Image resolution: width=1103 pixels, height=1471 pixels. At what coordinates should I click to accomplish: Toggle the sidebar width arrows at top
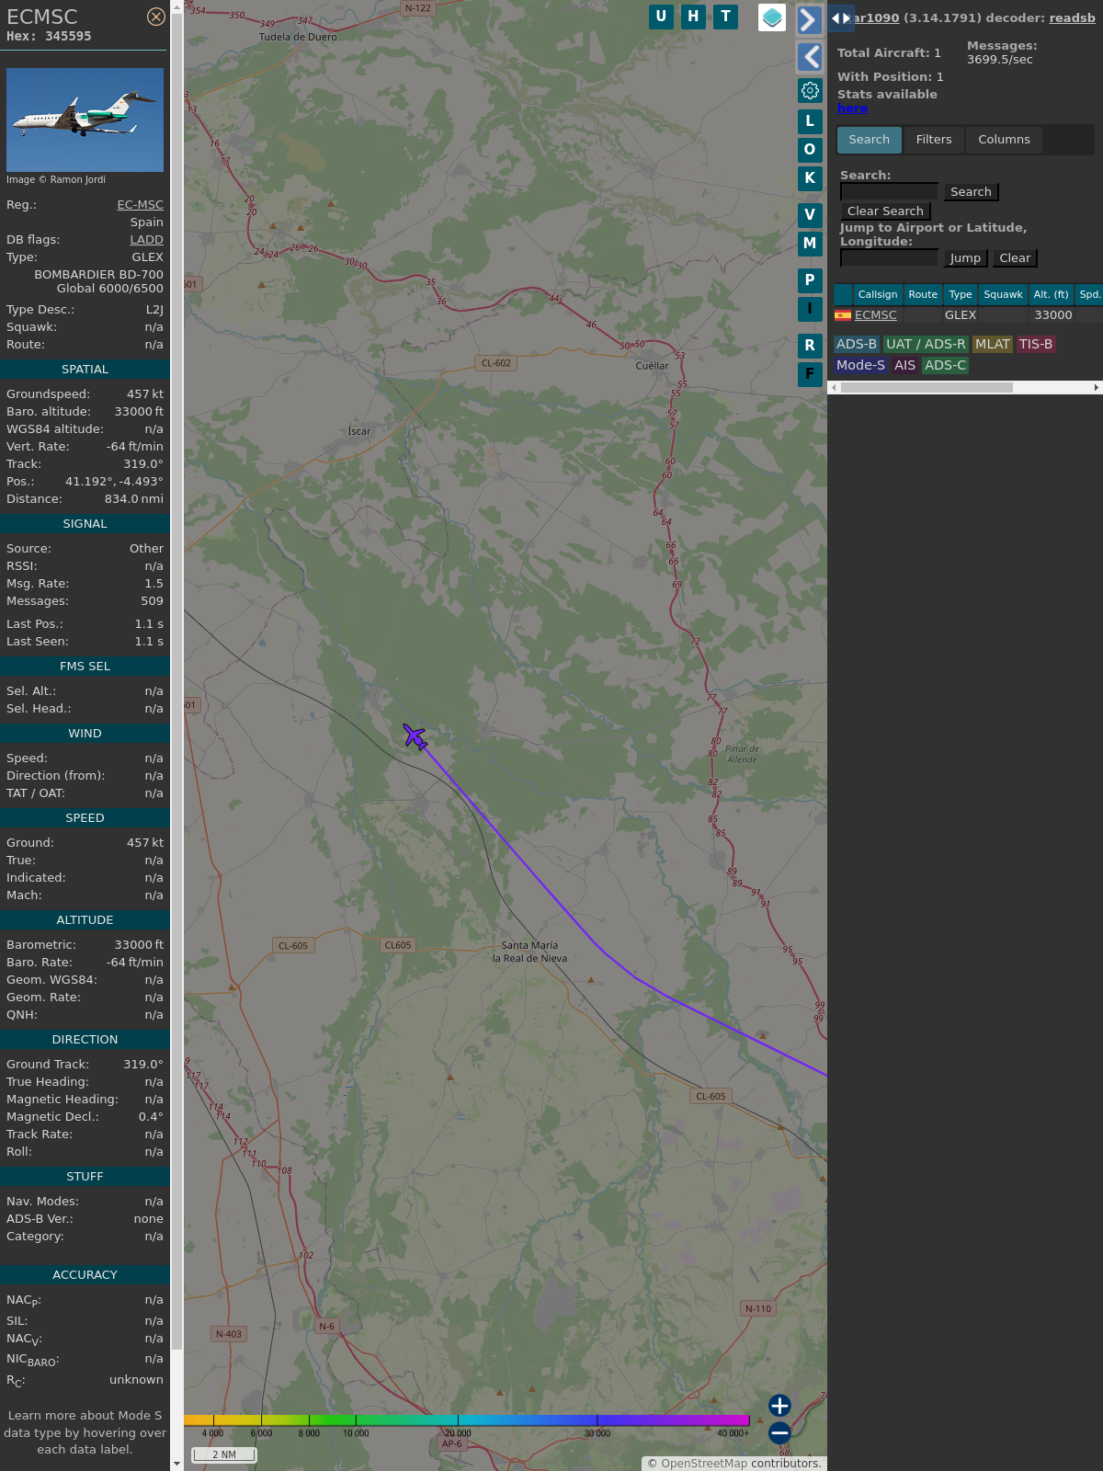tap(840, 18)
